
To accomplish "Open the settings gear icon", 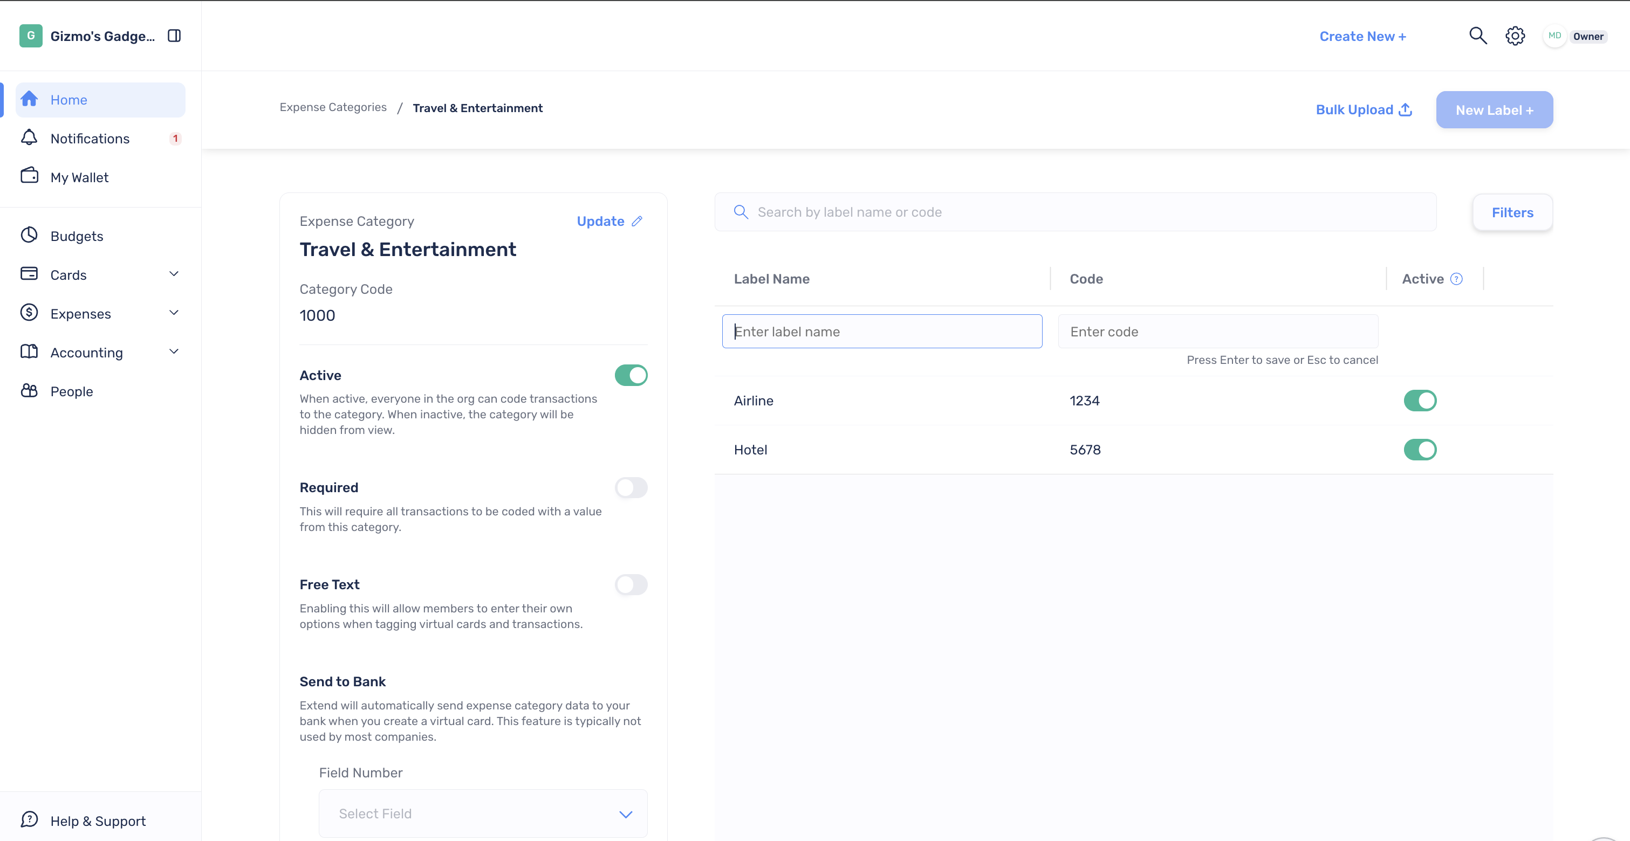I will click(x=1515, y=36).
